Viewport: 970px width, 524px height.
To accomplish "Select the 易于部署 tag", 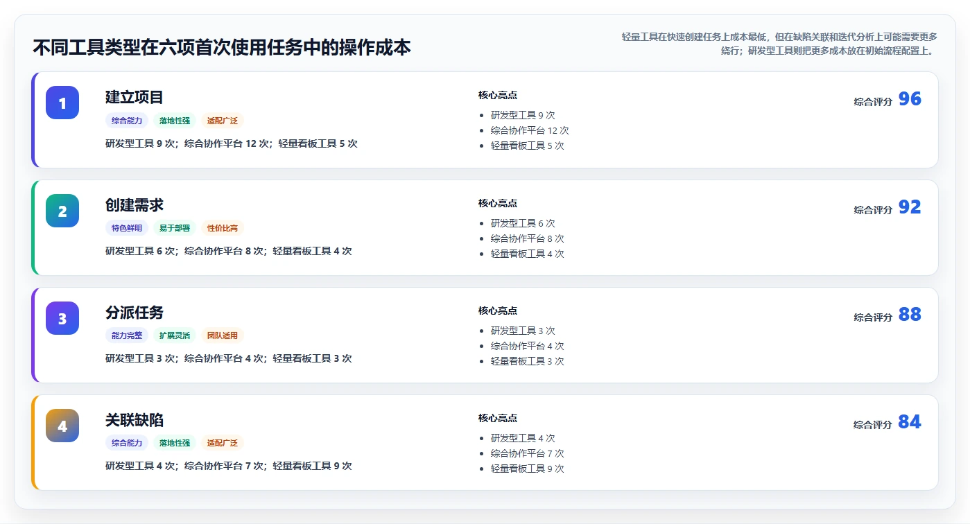I will [175, 228].
